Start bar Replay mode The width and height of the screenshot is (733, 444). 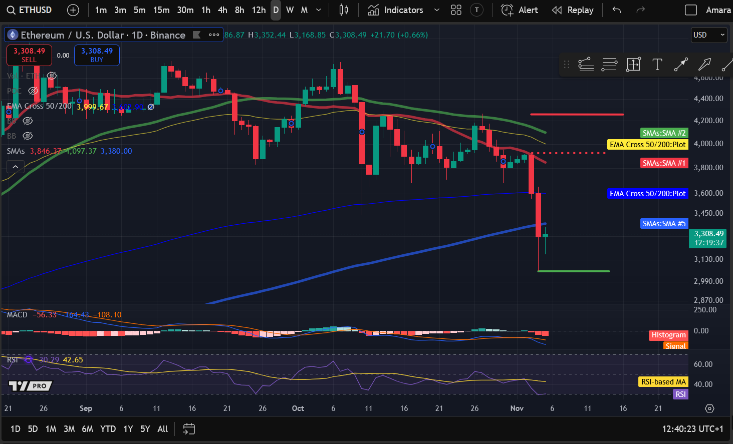[573, 10]
